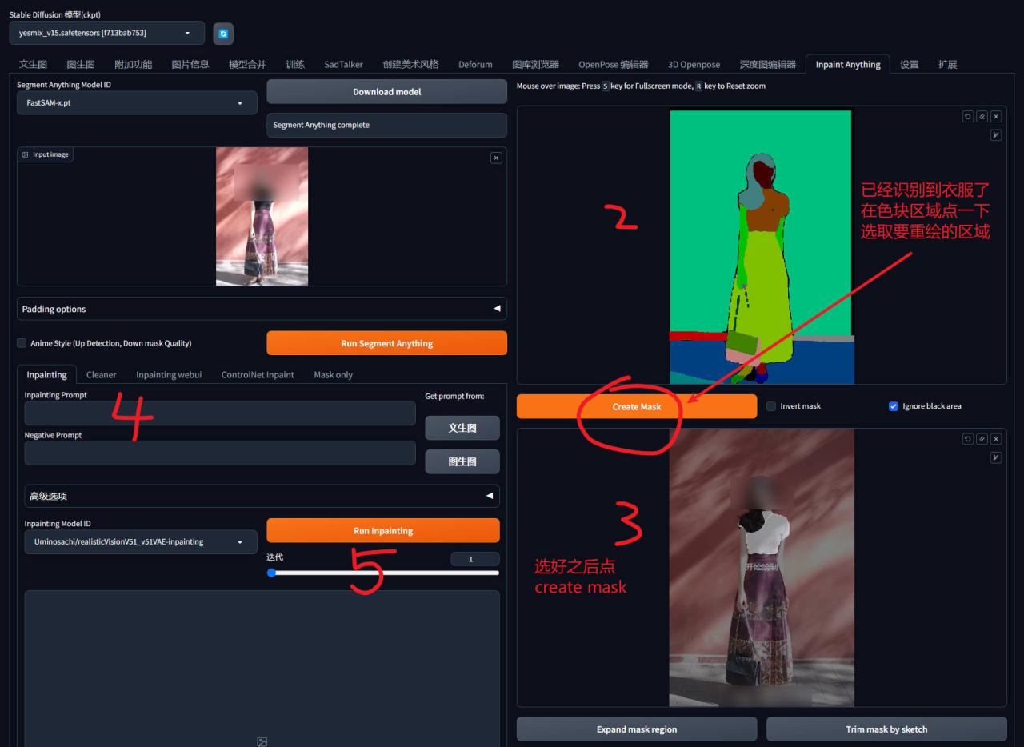Click the refresh checkpoint list icon
This screenshot has width=1024, height=747.
[x=223, y=34]
